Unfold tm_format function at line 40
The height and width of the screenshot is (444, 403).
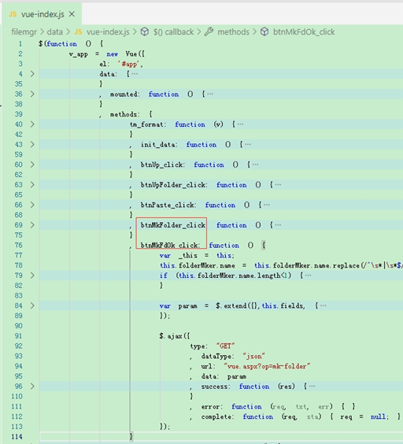pyautogui.click(x=32, y=124)
